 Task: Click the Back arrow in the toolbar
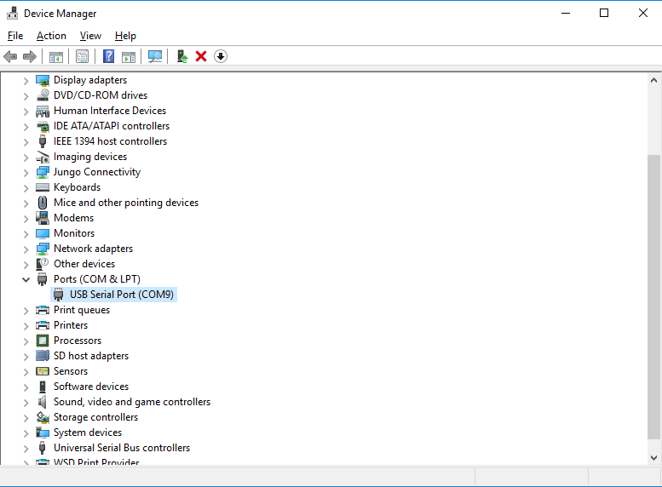click(10, 56)
